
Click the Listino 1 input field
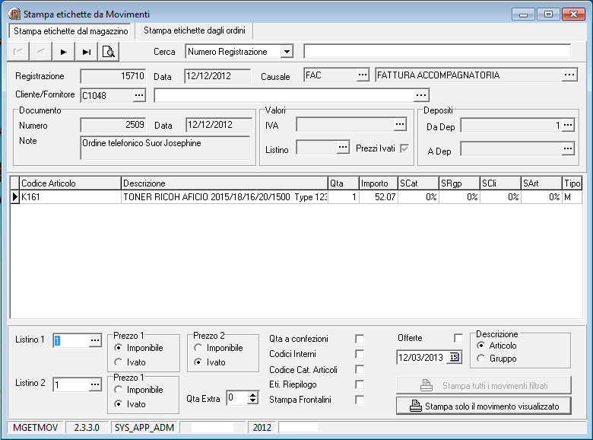coord(71,340)
